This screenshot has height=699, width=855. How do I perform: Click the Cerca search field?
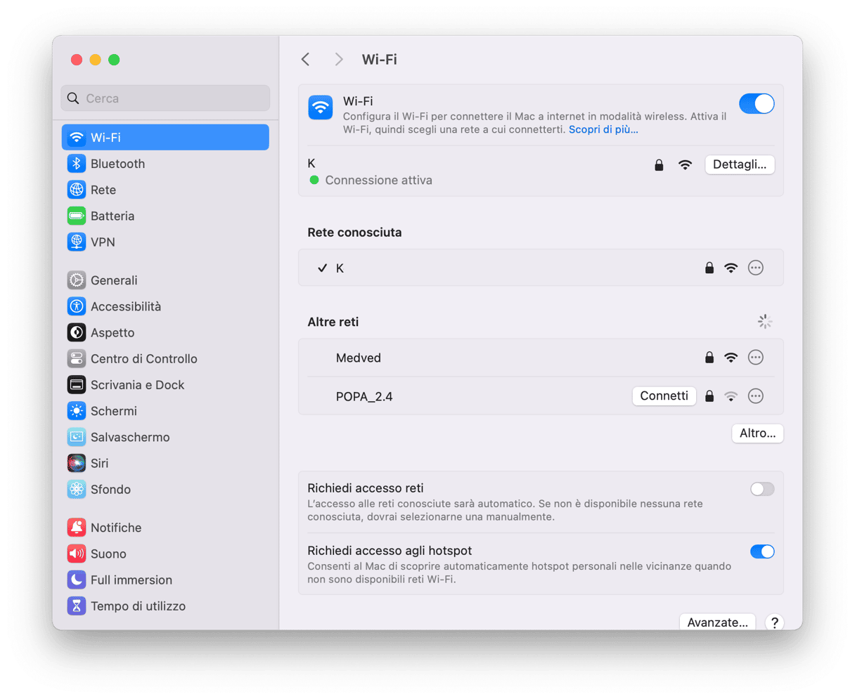pos(165,98)
